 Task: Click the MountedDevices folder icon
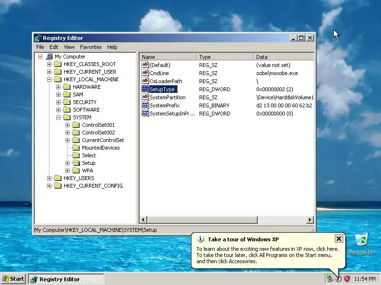pos(76,148)
